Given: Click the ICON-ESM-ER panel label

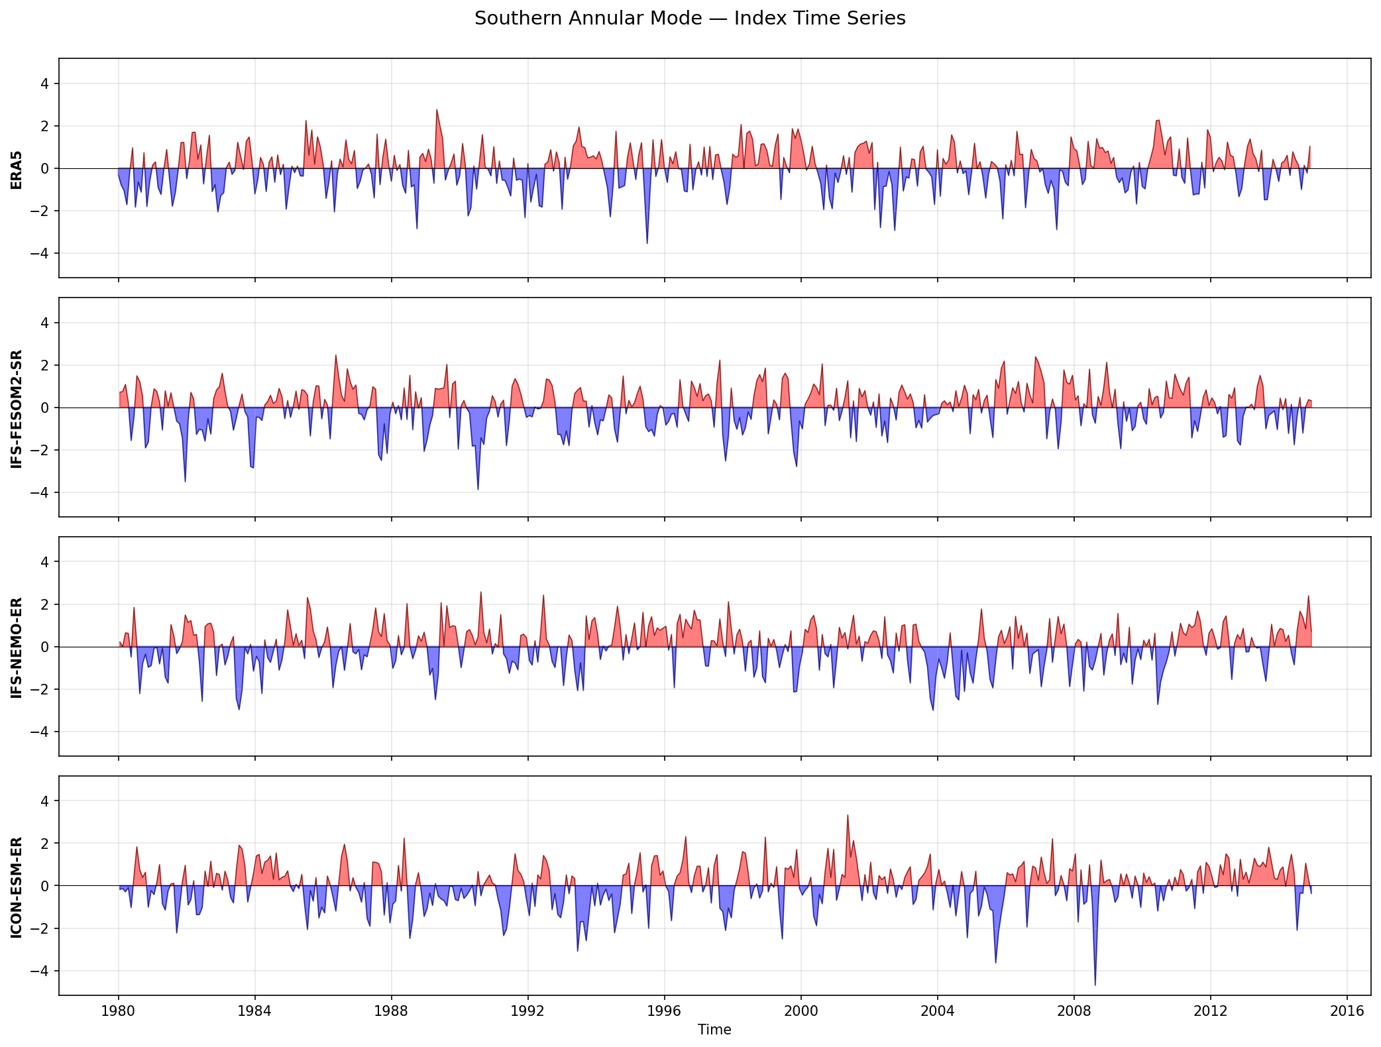Looking at the screenshot, I should [17, 887].
